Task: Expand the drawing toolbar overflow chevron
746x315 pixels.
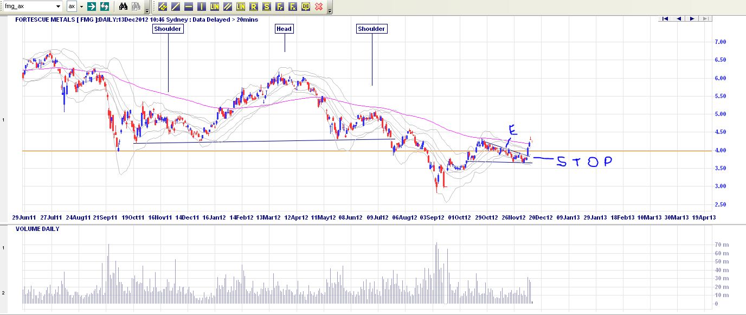Action: pyautogui.click(x=330, y=10)
